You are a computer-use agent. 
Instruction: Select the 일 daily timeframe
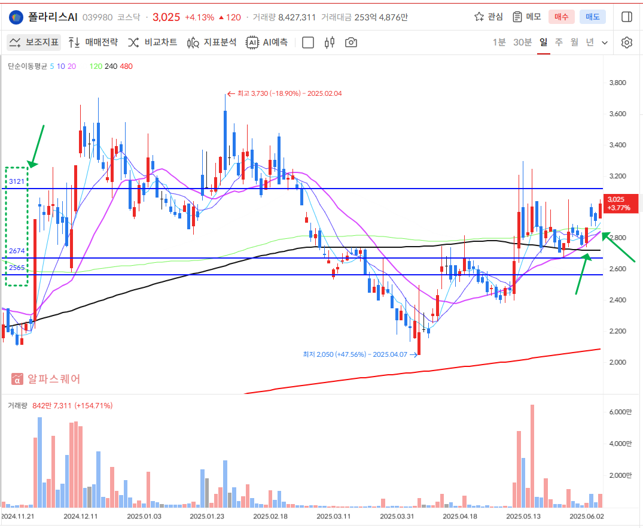(x=543, y=43)
